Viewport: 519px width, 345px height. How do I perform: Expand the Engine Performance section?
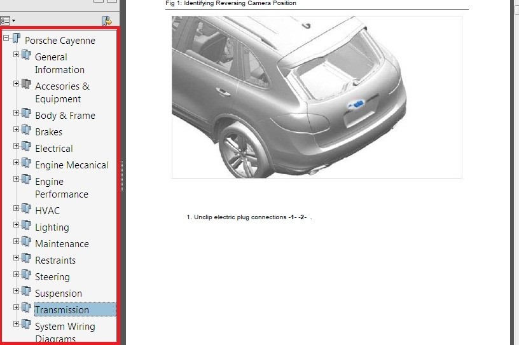(x=16, y=179)
